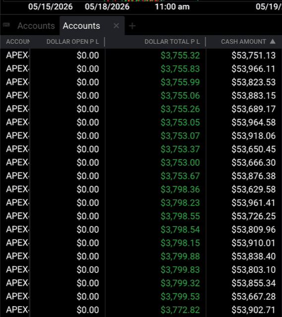Select total P L value $3,798.36
This screenshot has height=317, width=282.
(x=180, y=189)
